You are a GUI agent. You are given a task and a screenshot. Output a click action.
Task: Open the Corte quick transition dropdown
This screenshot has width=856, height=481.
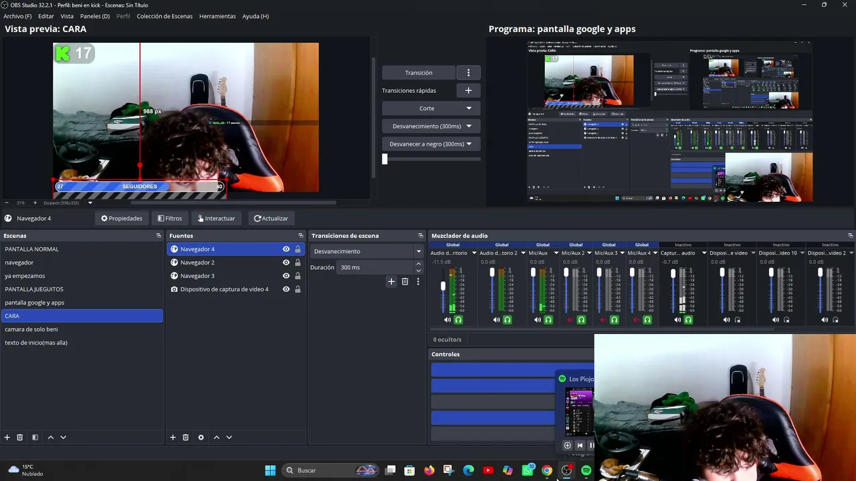pyautogui.click(x=431, y=108)
